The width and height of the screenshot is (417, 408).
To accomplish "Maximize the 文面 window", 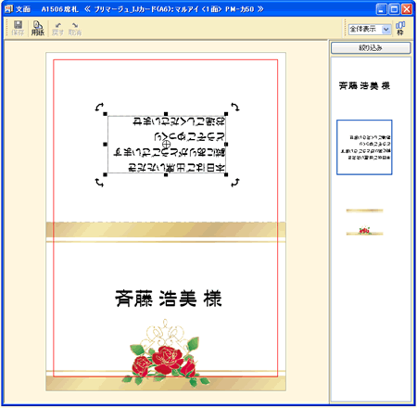I will click(x=394, y=9).
